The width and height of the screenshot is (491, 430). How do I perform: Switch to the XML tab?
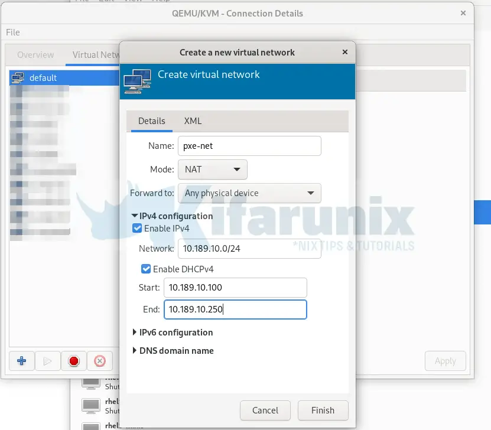193,121
